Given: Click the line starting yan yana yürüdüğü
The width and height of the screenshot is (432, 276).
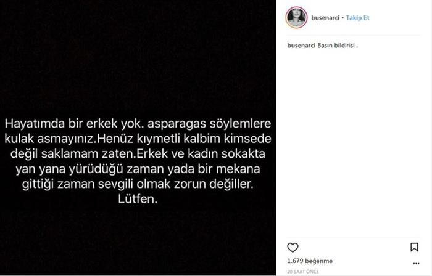Looking at the screenshot, I should click(x=138, y=169).
